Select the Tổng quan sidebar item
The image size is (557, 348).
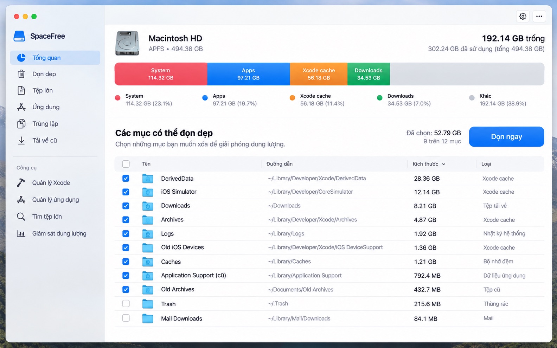pyautogui.click(x=55, y=58)
